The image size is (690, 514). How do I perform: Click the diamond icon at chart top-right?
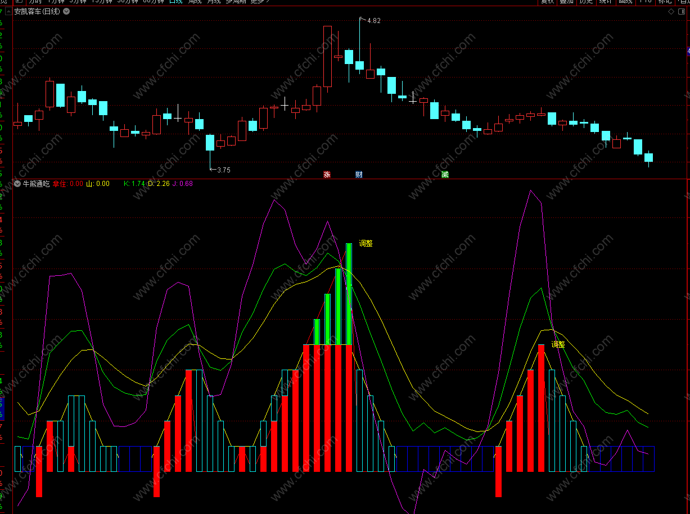[x=670, y=11]
